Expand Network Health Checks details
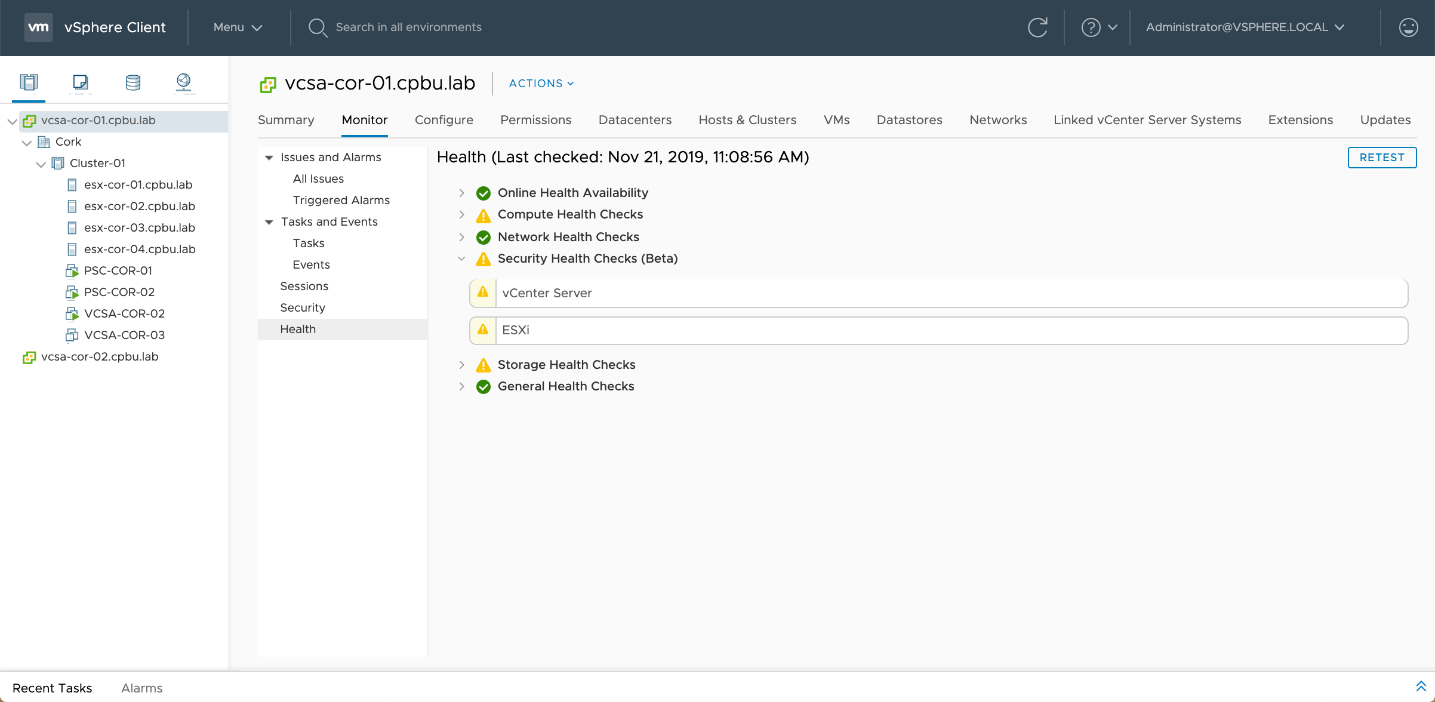Viewport: 1435px width, 702px height. tap(461, 237)
